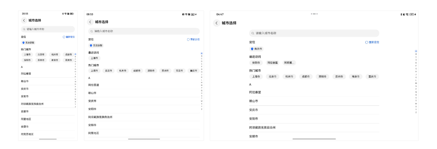Viewport: 437px width, 149px height.
Task: Select truncated 阿坝藏... recent chip on tablet screen
Action: [x=289, y=63]
